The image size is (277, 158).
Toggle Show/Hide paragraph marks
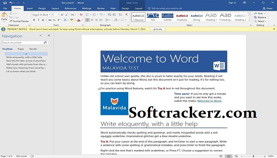(127, 15)
